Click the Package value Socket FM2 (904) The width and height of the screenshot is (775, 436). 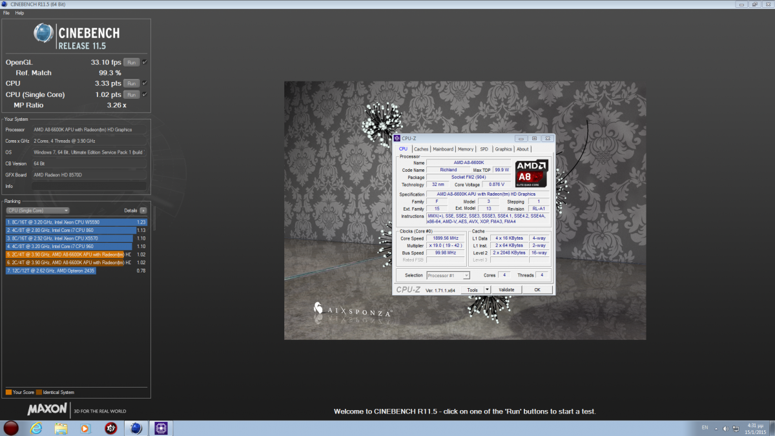pyautogui.click(x=469, y=178)
